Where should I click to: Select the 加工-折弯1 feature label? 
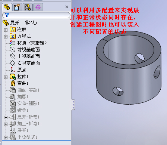28,124
